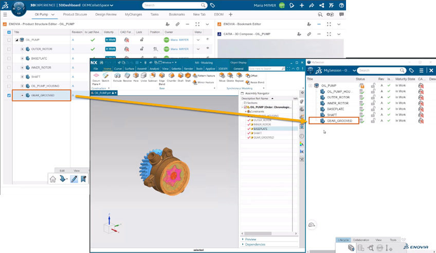Choose the Hole feature tool
The height and width of the screenshot is (253, 436).
[136, 77]
